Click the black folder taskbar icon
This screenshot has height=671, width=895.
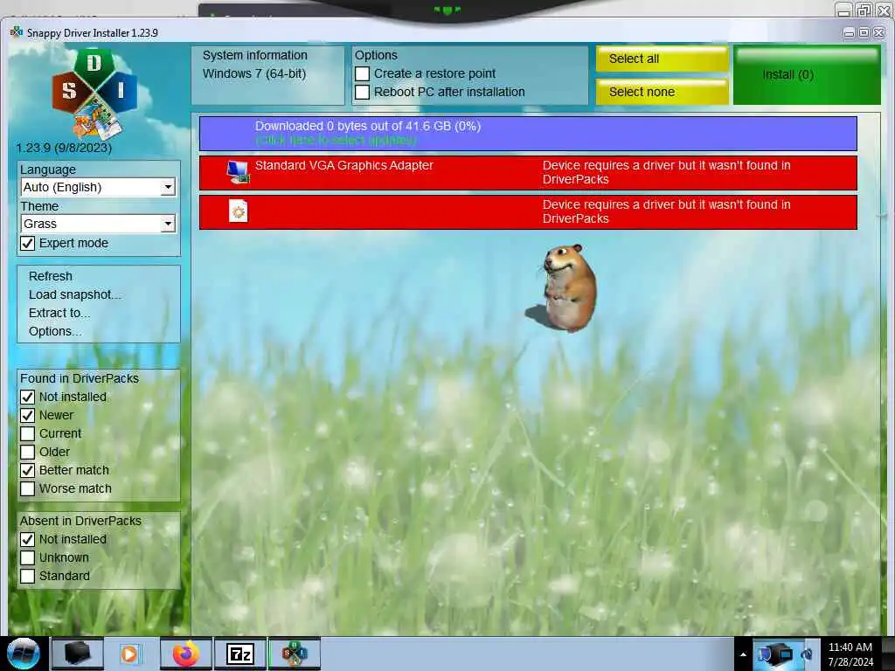pos(78,654)
